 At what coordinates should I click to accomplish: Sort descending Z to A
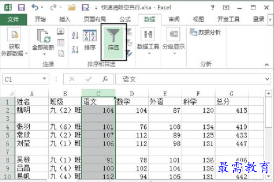[x=75, y=49]
